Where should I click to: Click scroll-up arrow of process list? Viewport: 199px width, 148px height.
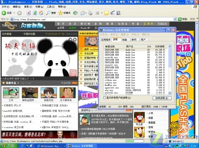(x=170, y=47)
